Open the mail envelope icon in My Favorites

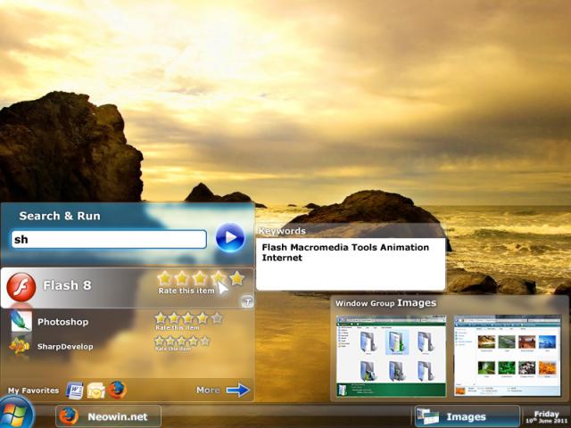[x=95, y=391]
